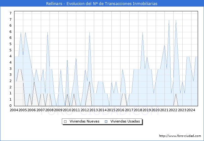The image size is (204, 141).
Task: Click the 2007 x-axis year label
Action: [x=40, y=110]
